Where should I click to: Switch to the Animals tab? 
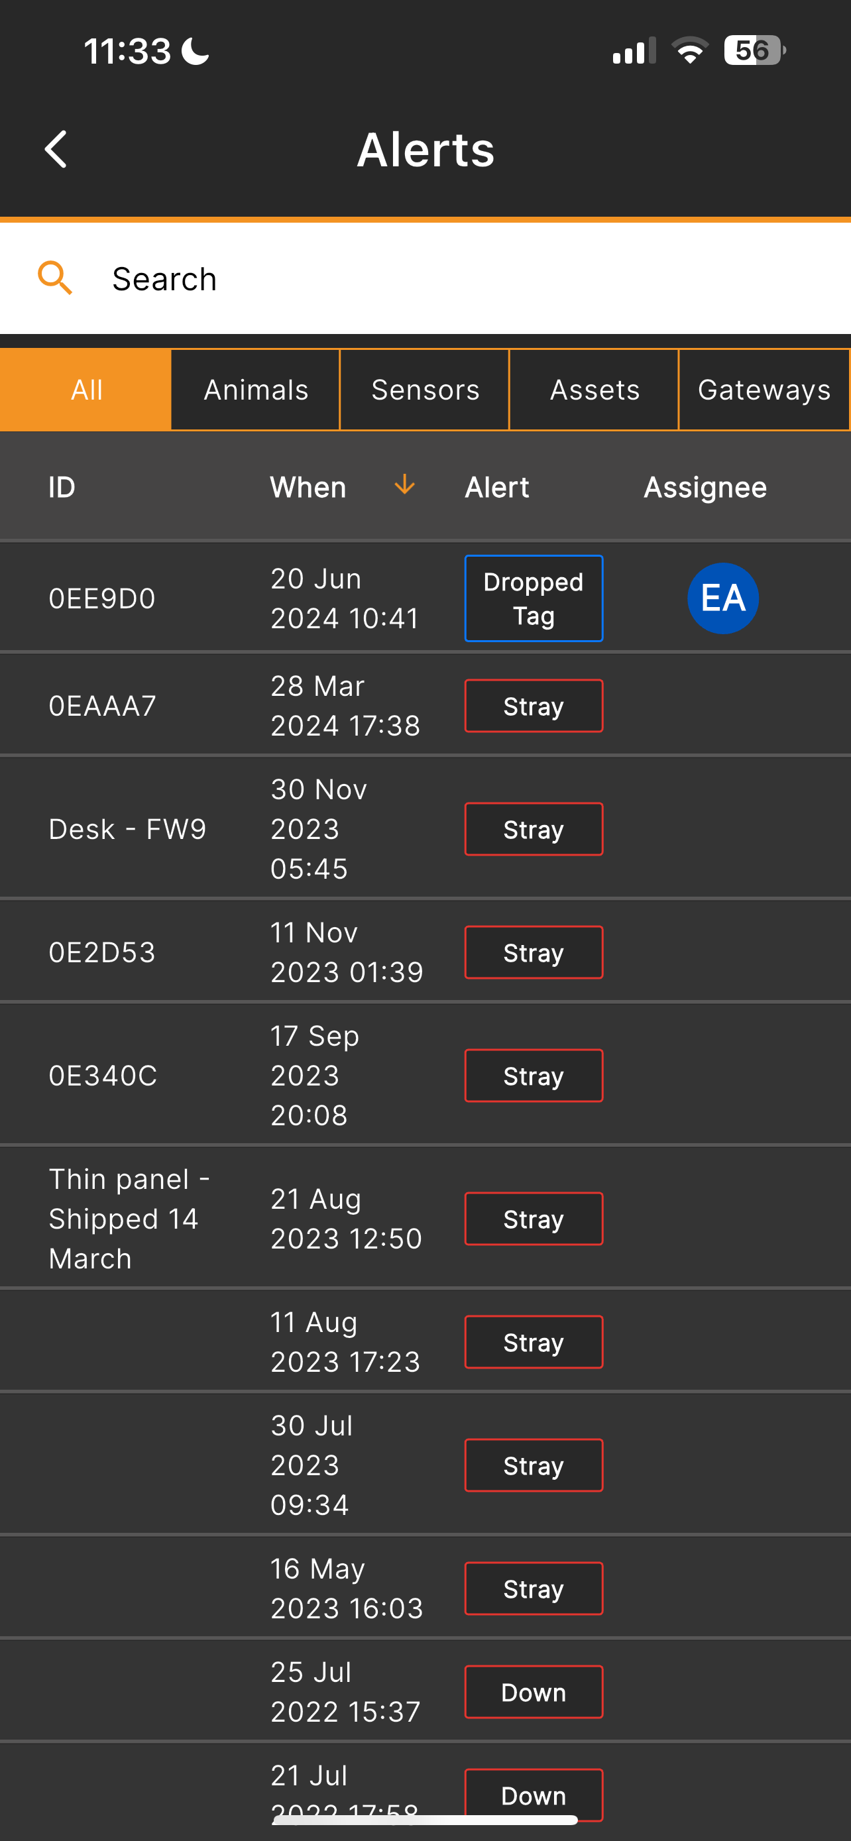tap(256, 390)
